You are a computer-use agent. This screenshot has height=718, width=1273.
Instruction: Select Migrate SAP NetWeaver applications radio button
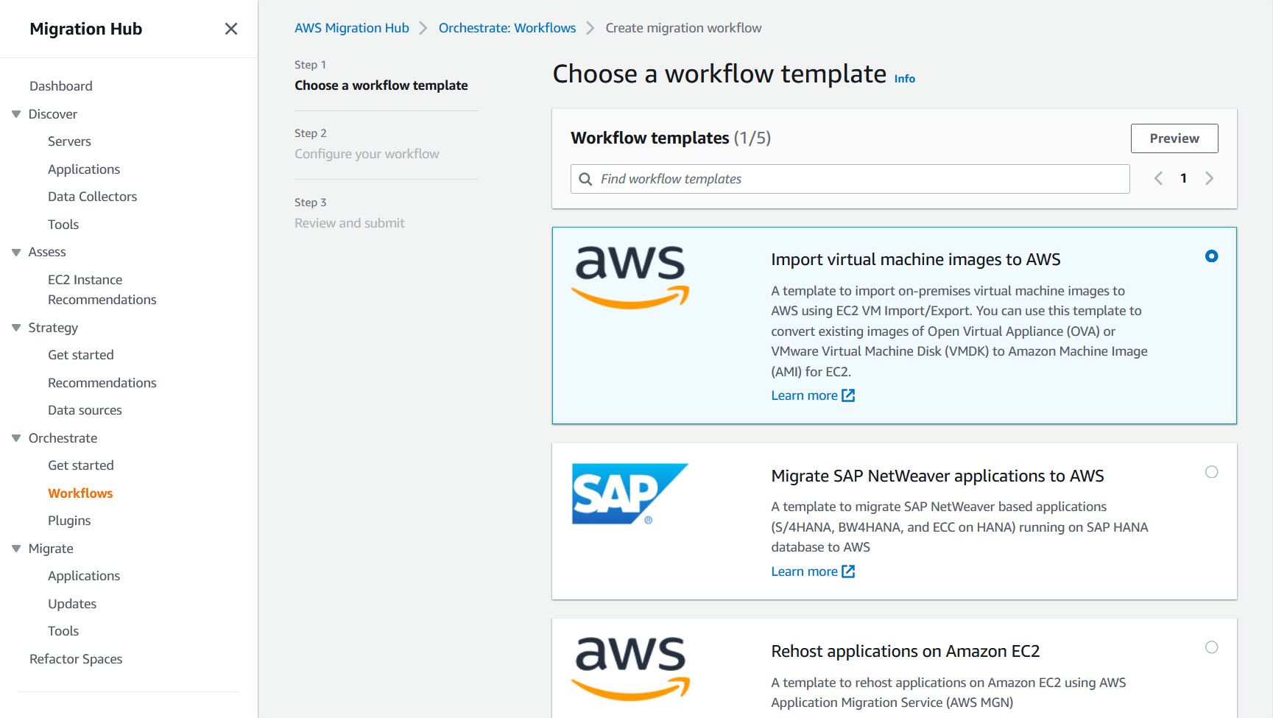pos(1211,472)
